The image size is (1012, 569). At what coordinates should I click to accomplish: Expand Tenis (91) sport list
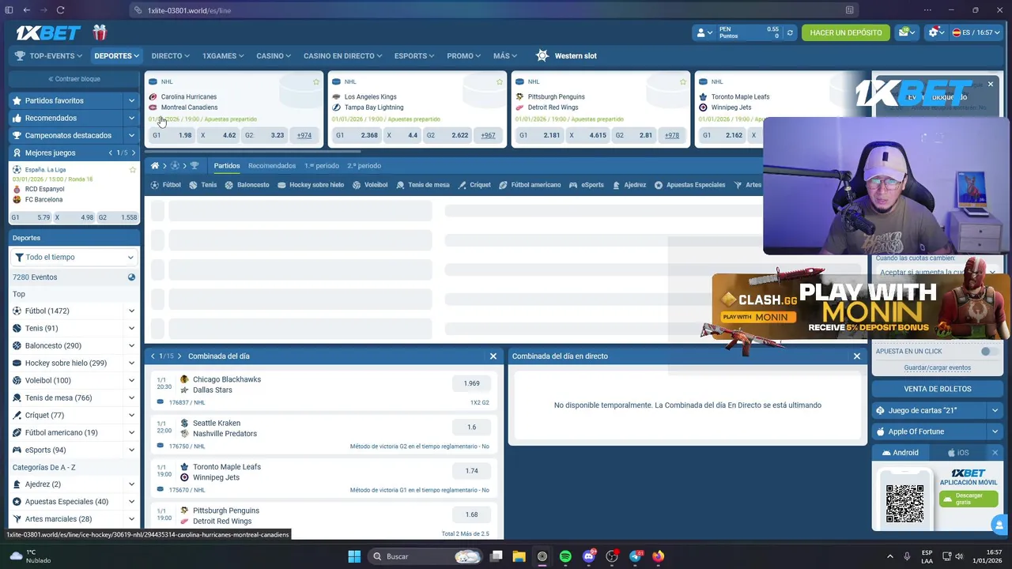tap(131, 328)
